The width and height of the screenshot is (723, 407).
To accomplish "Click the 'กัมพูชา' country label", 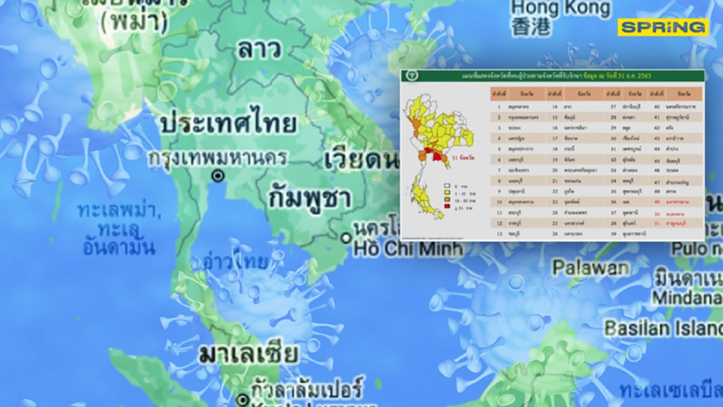I will coord(310,197).
